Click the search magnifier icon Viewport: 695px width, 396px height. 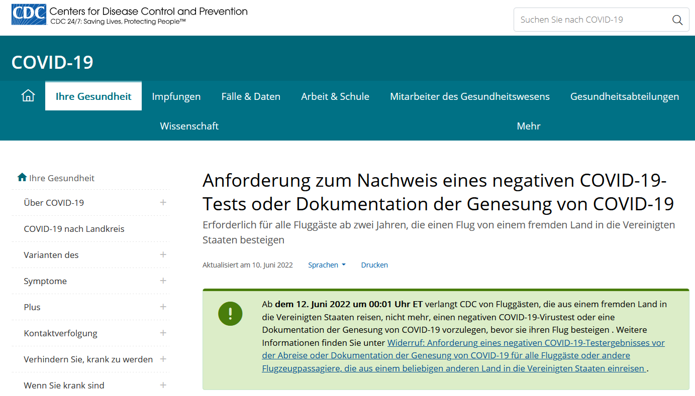click(677, 20)
